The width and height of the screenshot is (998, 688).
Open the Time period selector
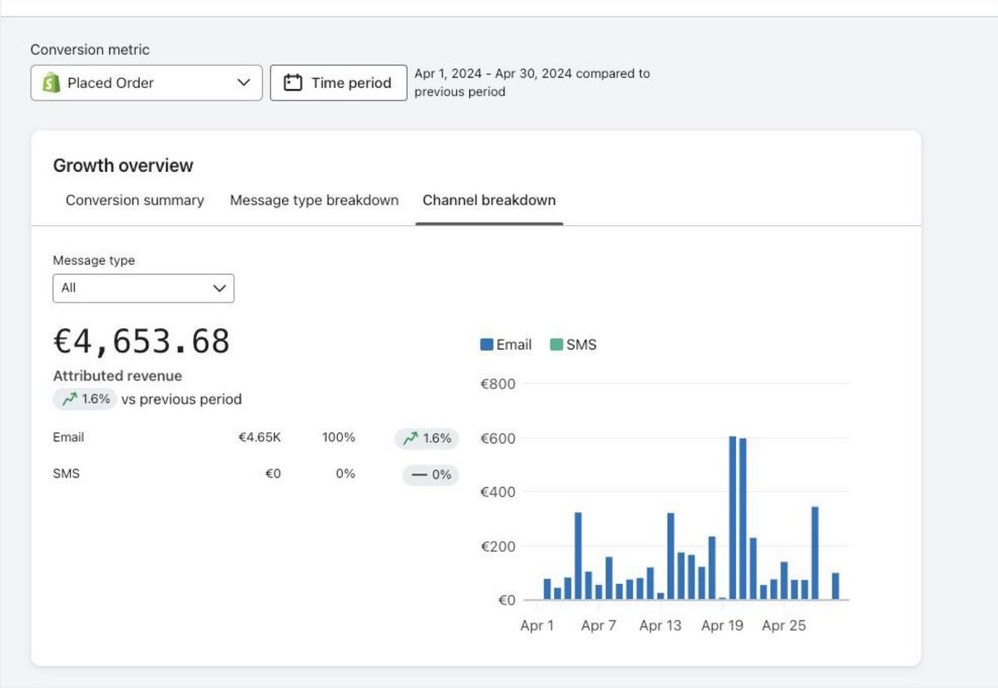(338, 83)
